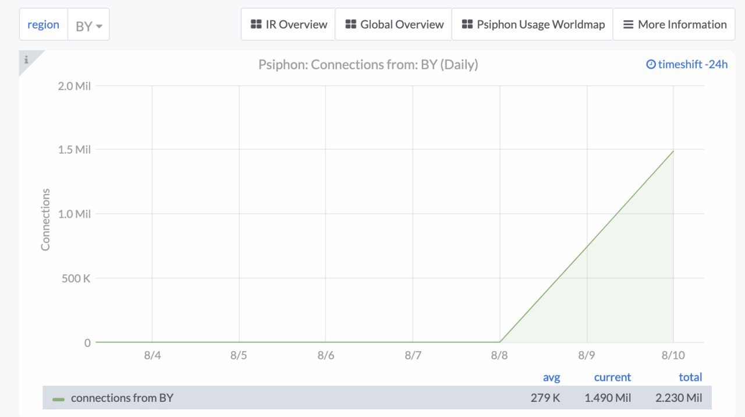Click the hamburger icon beside More Information
Image resolution: width=745 pixels, height=417 pixels.
pos(628,24)
